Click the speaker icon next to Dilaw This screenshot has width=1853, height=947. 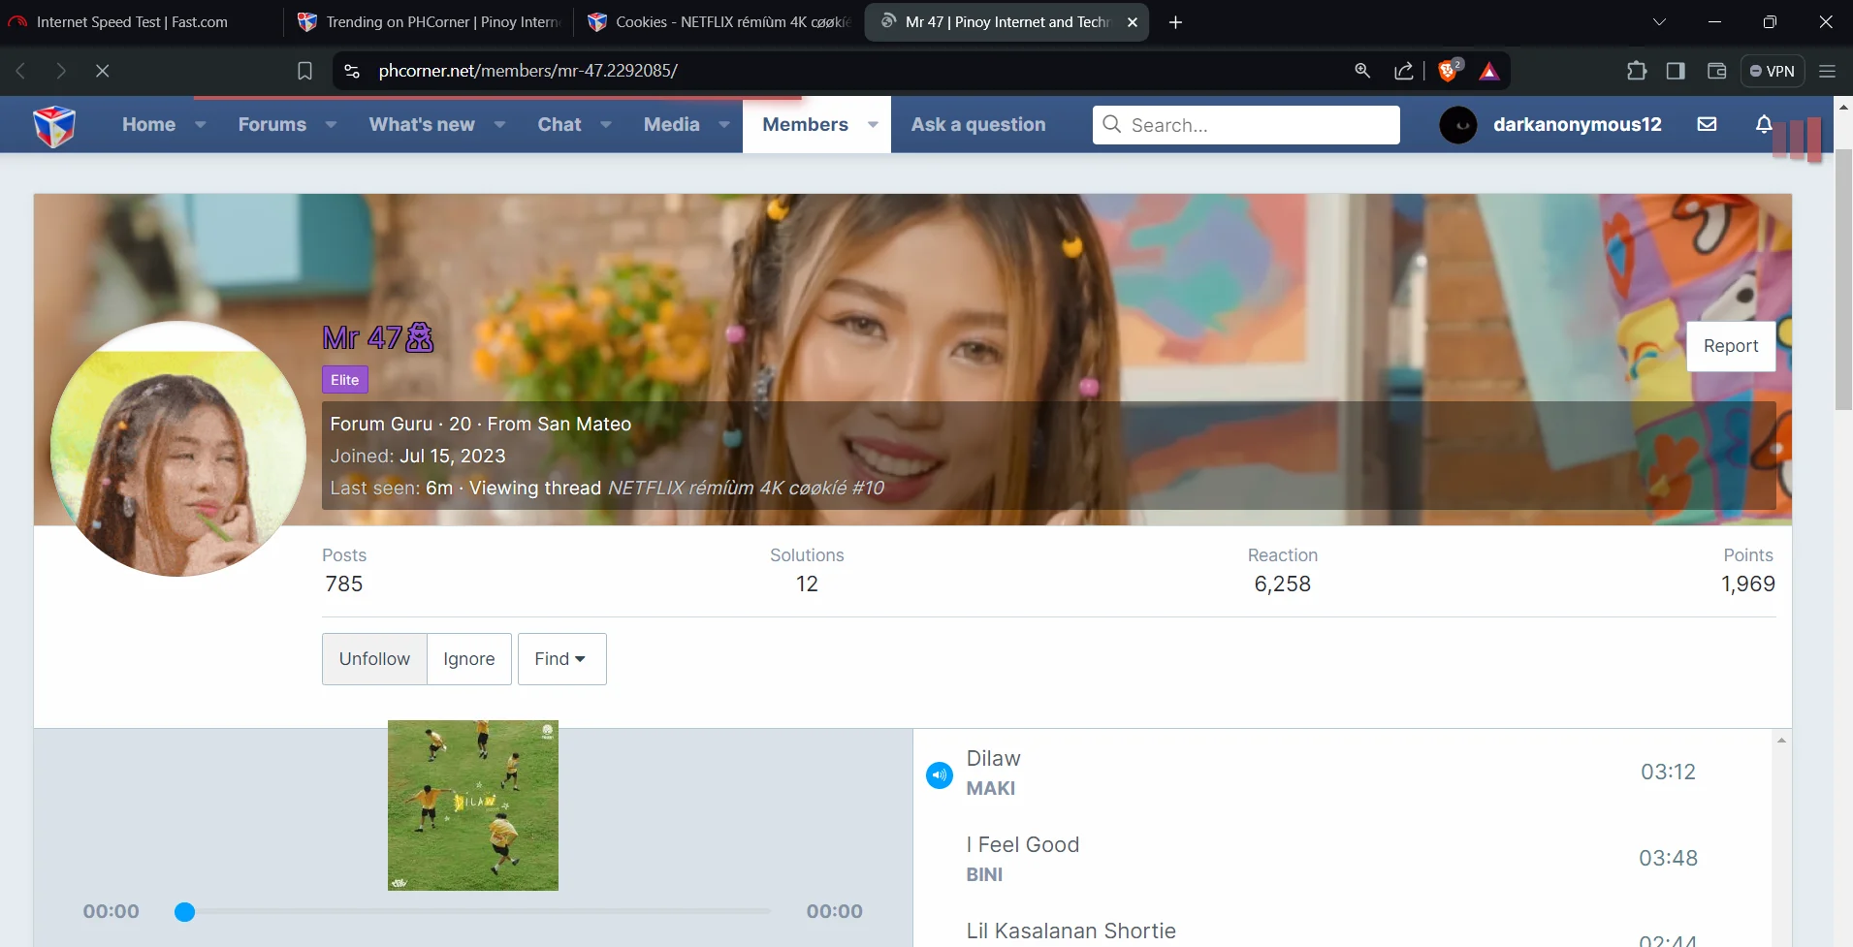point(939,774)
